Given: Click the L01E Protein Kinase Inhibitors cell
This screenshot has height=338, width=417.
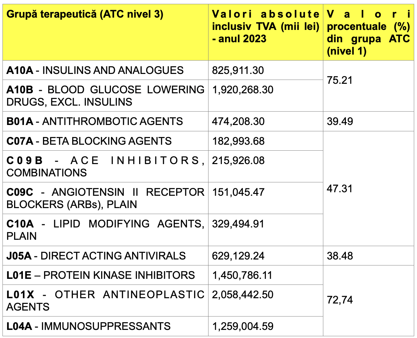Looking at the screenshot, I should 106,275.
